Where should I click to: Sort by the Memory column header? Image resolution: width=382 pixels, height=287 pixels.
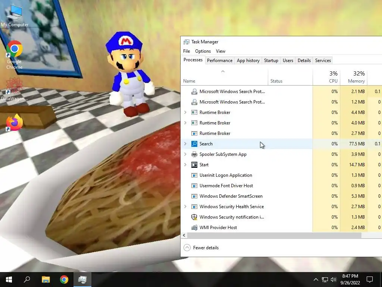point(354,78)
